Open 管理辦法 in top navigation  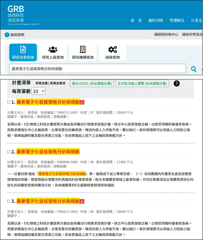(x=177, y=20)
